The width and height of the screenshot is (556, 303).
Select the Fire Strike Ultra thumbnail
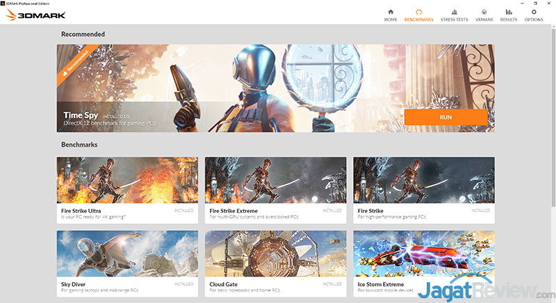(x=127, y=180)
